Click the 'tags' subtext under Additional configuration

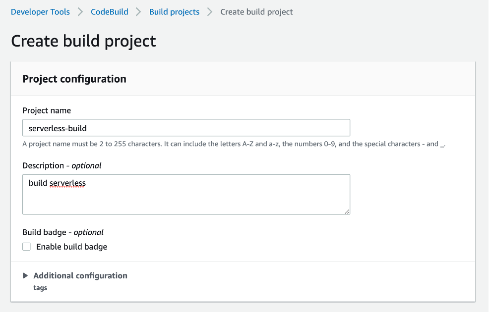point(40,288)
